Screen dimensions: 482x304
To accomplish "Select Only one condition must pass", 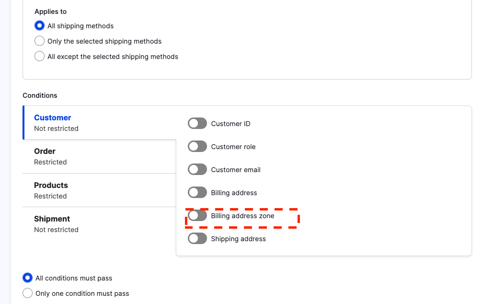I will (27, 293).
